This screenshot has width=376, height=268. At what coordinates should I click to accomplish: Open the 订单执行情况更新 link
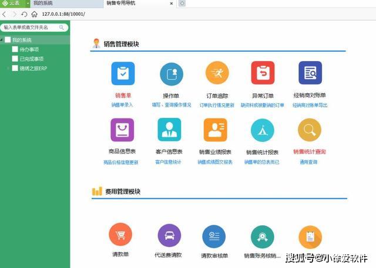(x=217, y=106)
